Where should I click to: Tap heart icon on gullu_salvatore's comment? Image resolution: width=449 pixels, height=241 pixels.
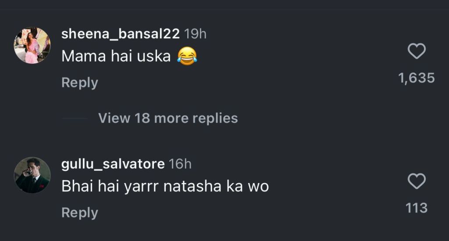click(417, 181)
